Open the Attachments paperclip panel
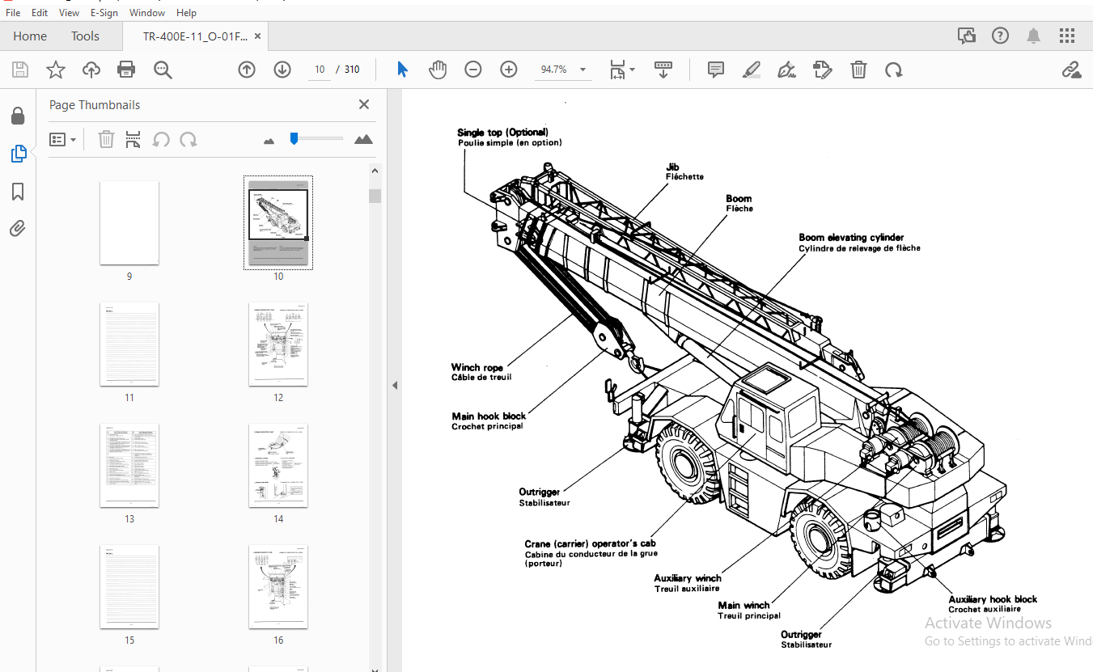This screenshot has height=672, width=1093. point(18,228)
